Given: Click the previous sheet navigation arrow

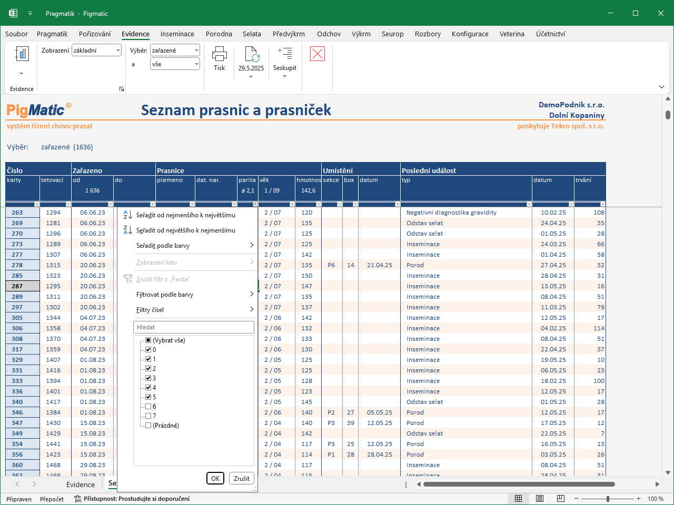Looking at the screenshot, I should point(17,484).
